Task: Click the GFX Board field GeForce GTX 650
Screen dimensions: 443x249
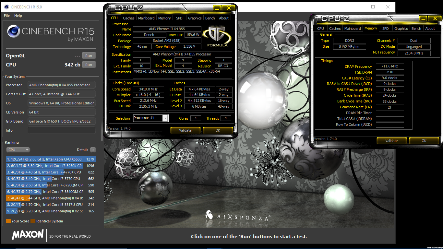Action: pyautogui.click(x=62, y=121)
